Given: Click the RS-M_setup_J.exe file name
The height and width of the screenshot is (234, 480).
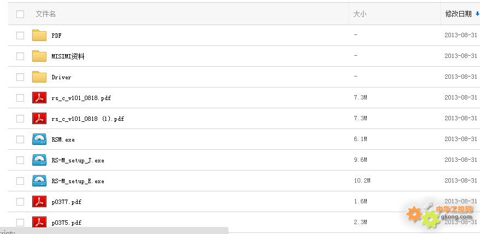Looking at the screenshot, I should pyautogui.click(x=78, y=160).
